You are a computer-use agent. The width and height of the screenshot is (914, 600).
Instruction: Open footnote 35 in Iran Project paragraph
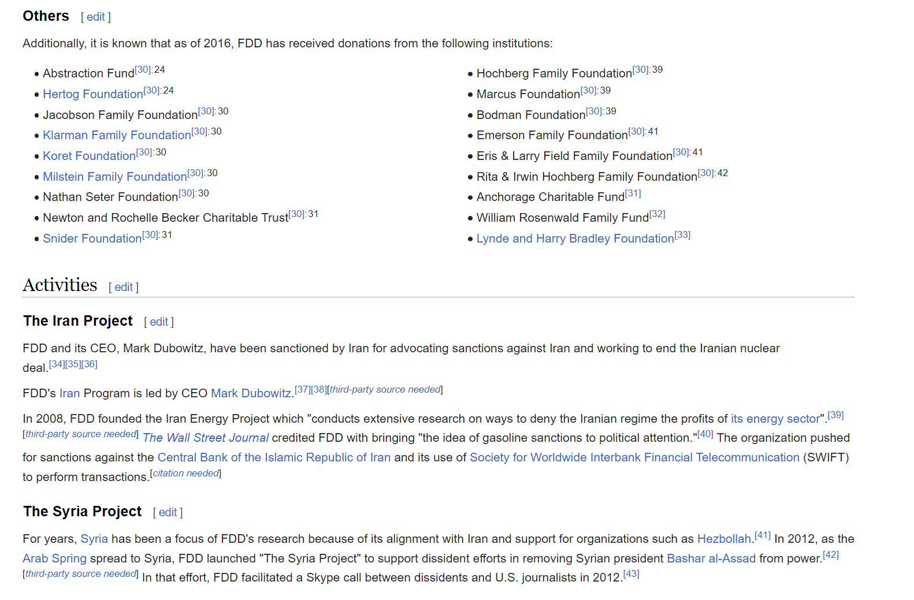point(73,364)
